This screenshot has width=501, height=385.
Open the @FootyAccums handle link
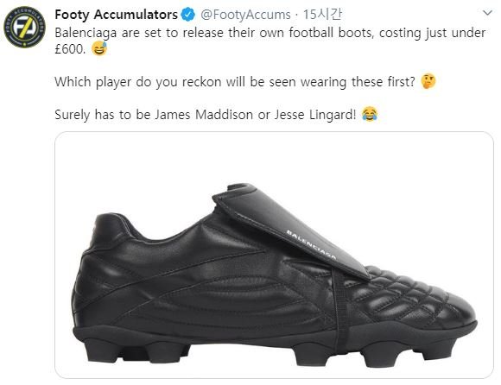click(245, 15)
